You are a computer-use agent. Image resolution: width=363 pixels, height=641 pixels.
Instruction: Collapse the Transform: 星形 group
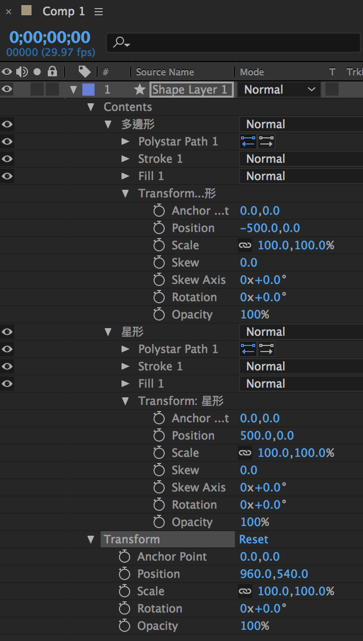click(126, 401)
